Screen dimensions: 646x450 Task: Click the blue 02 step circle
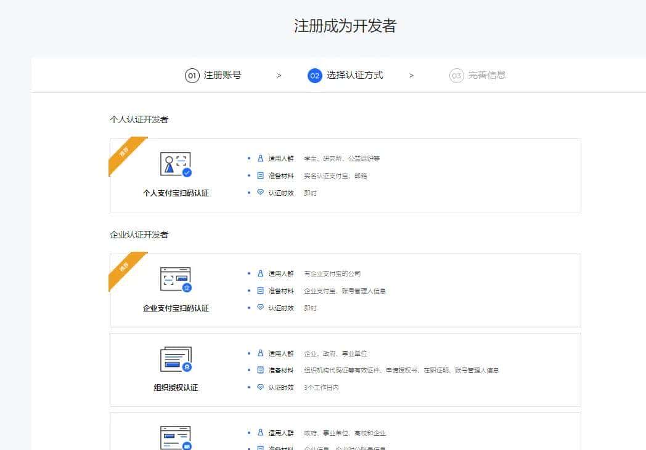coord(315,75)
